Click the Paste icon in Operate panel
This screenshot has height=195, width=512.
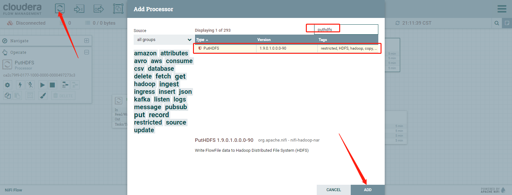17,95
